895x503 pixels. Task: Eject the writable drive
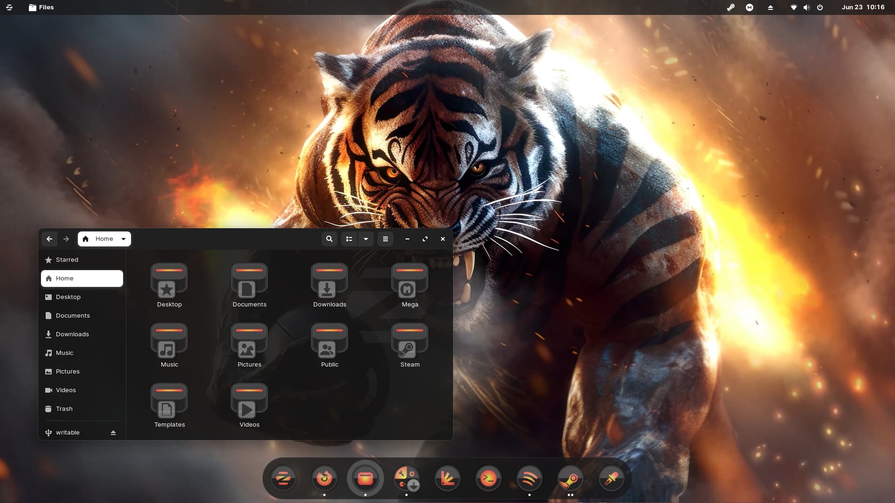[113, 433]
